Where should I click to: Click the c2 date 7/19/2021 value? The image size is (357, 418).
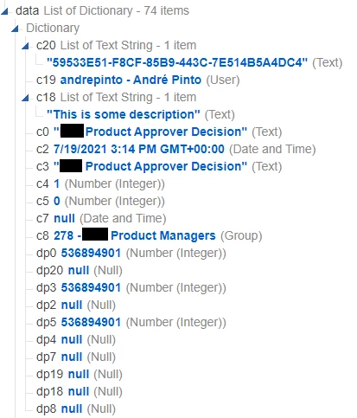point(139,149)
